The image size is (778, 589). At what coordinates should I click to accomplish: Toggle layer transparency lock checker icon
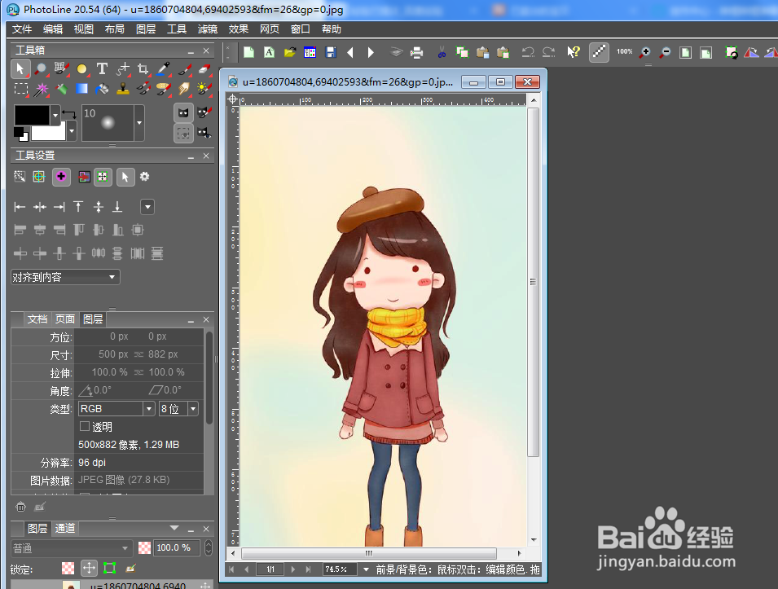(68, 568)
